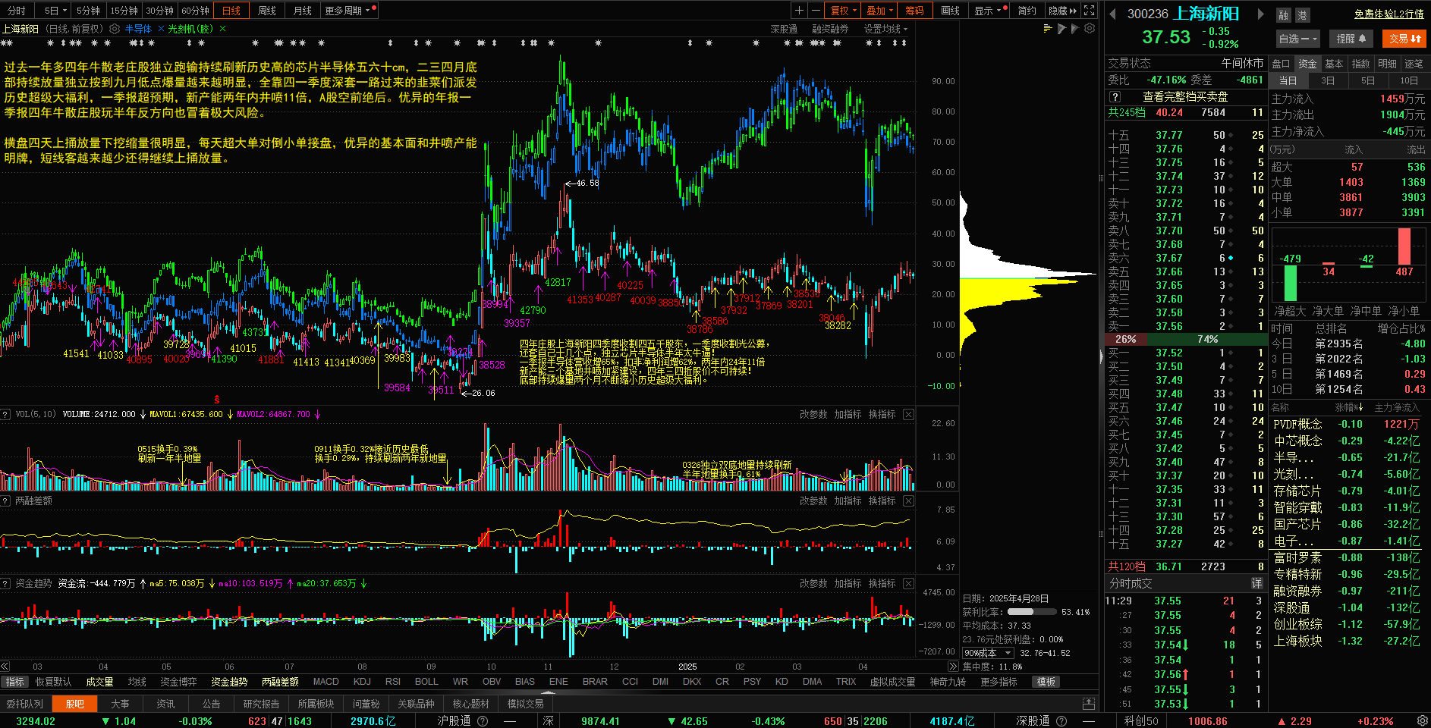This screenshot has height=728, width=1431.
Task: Open the 显示 dropdown
Action: [989, 11]
